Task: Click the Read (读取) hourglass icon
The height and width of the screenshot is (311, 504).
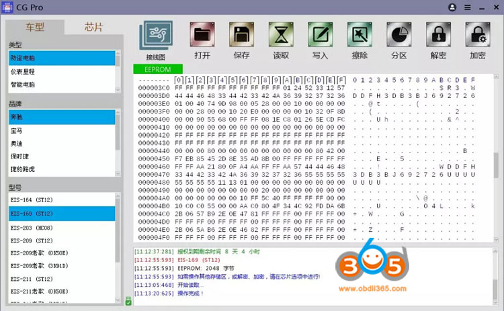Action: 281,34
